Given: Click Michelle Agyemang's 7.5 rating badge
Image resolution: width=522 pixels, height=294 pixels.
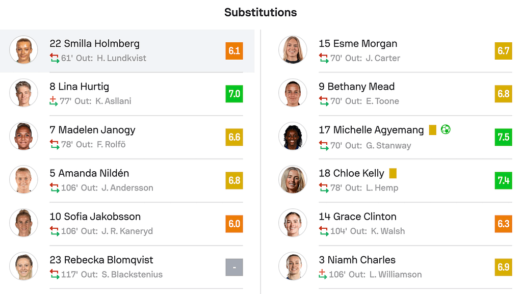Looking at the screenshot, I should coord(503,138).
